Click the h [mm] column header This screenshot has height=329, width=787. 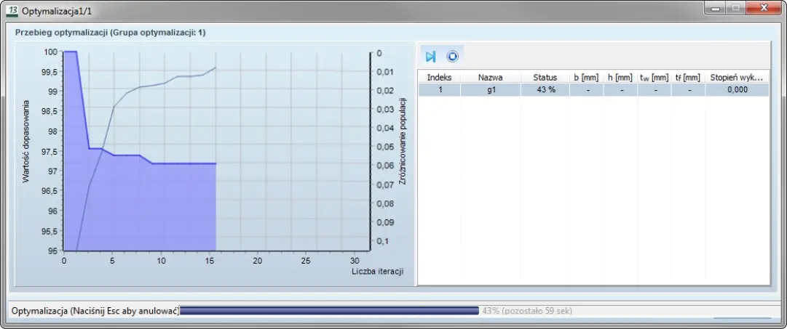coord(620,77)
